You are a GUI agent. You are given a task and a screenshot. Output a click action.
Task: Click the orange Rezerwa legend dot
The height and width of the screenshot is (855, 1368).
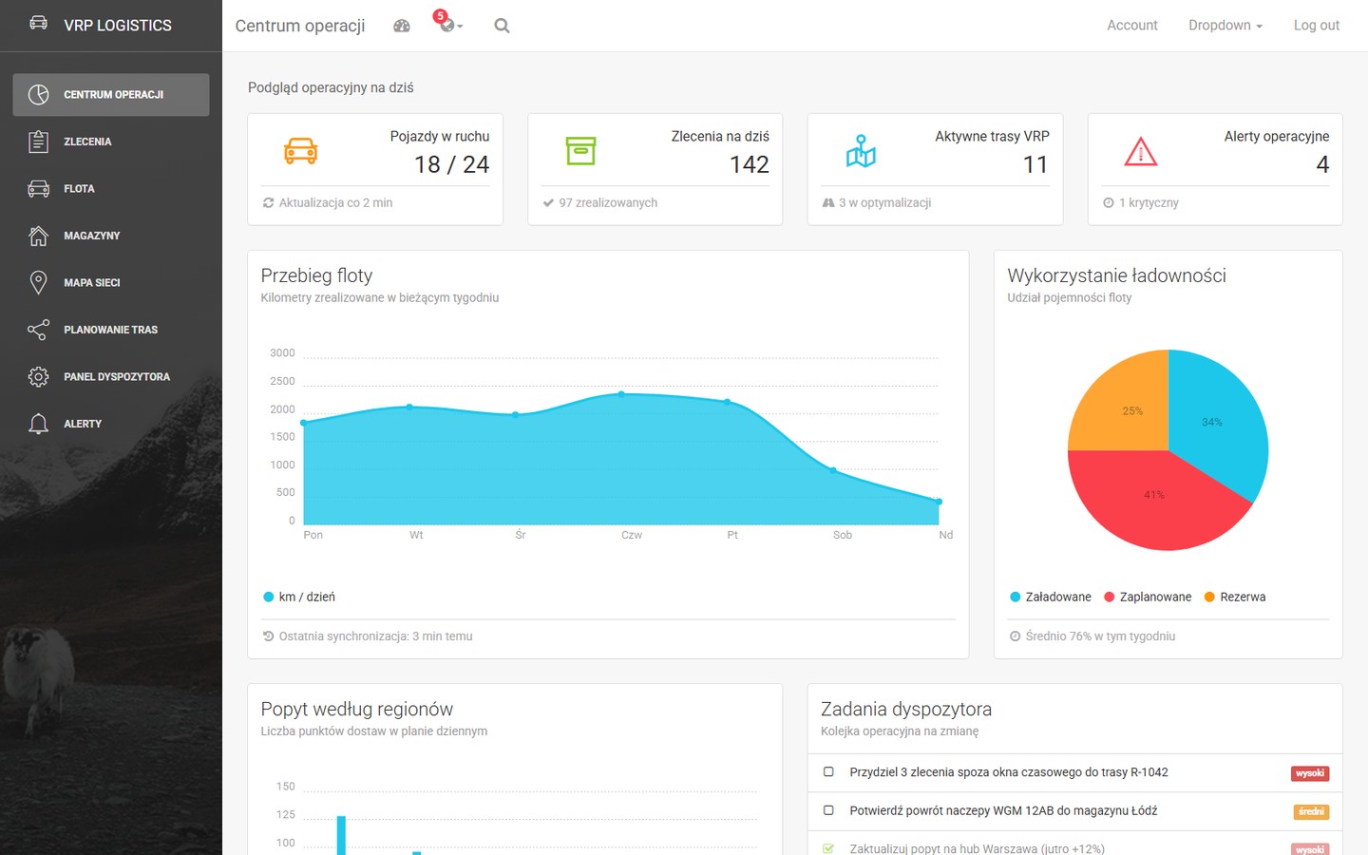click(1209, 597)
